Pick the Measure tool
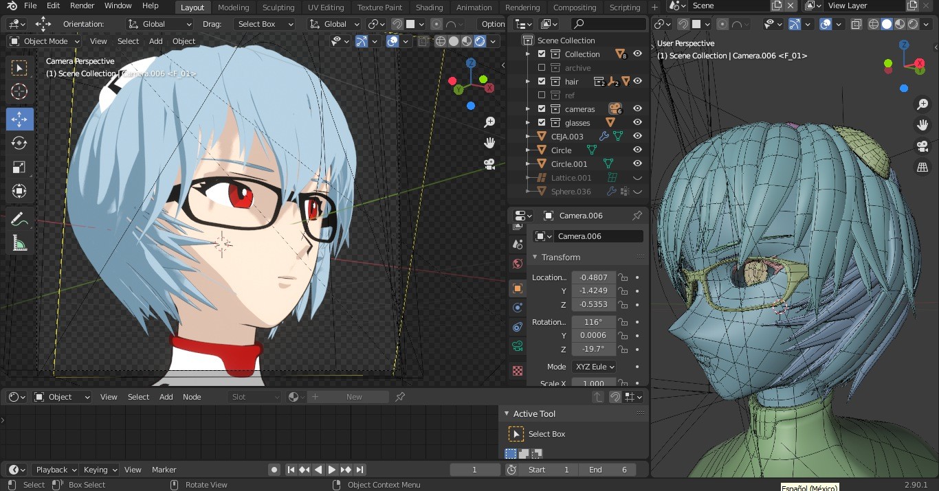This screenshot has height=491, width=939. coord(19,243)
